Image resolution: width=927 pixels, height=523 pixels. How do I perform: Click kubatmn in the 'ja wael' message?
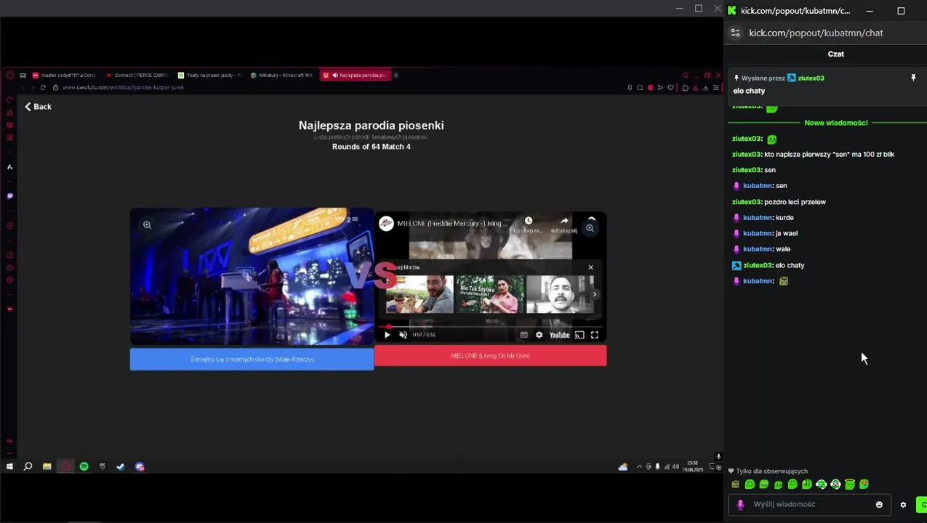point(758,233)
